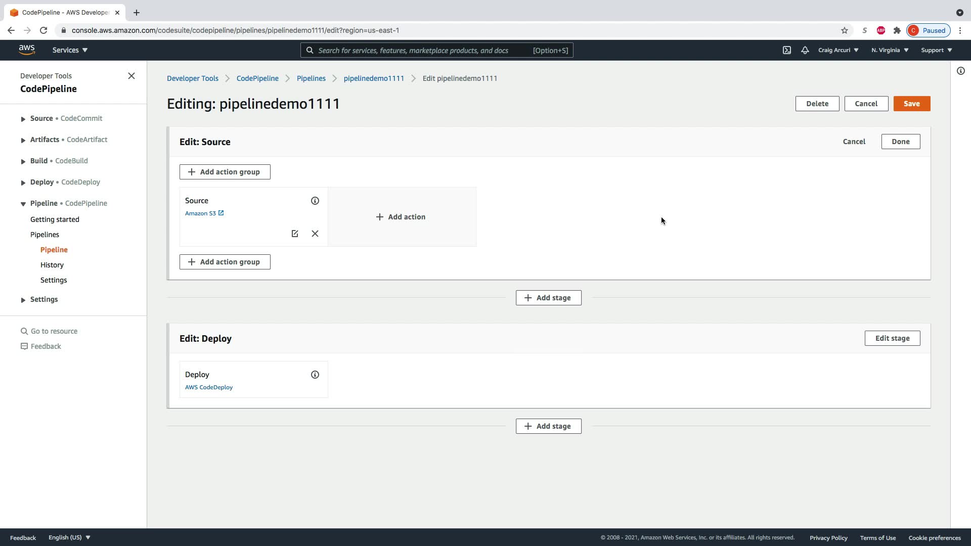Collapse the Pipeline CodePipeline section
971x546 pixels.
tap(23, 204)
